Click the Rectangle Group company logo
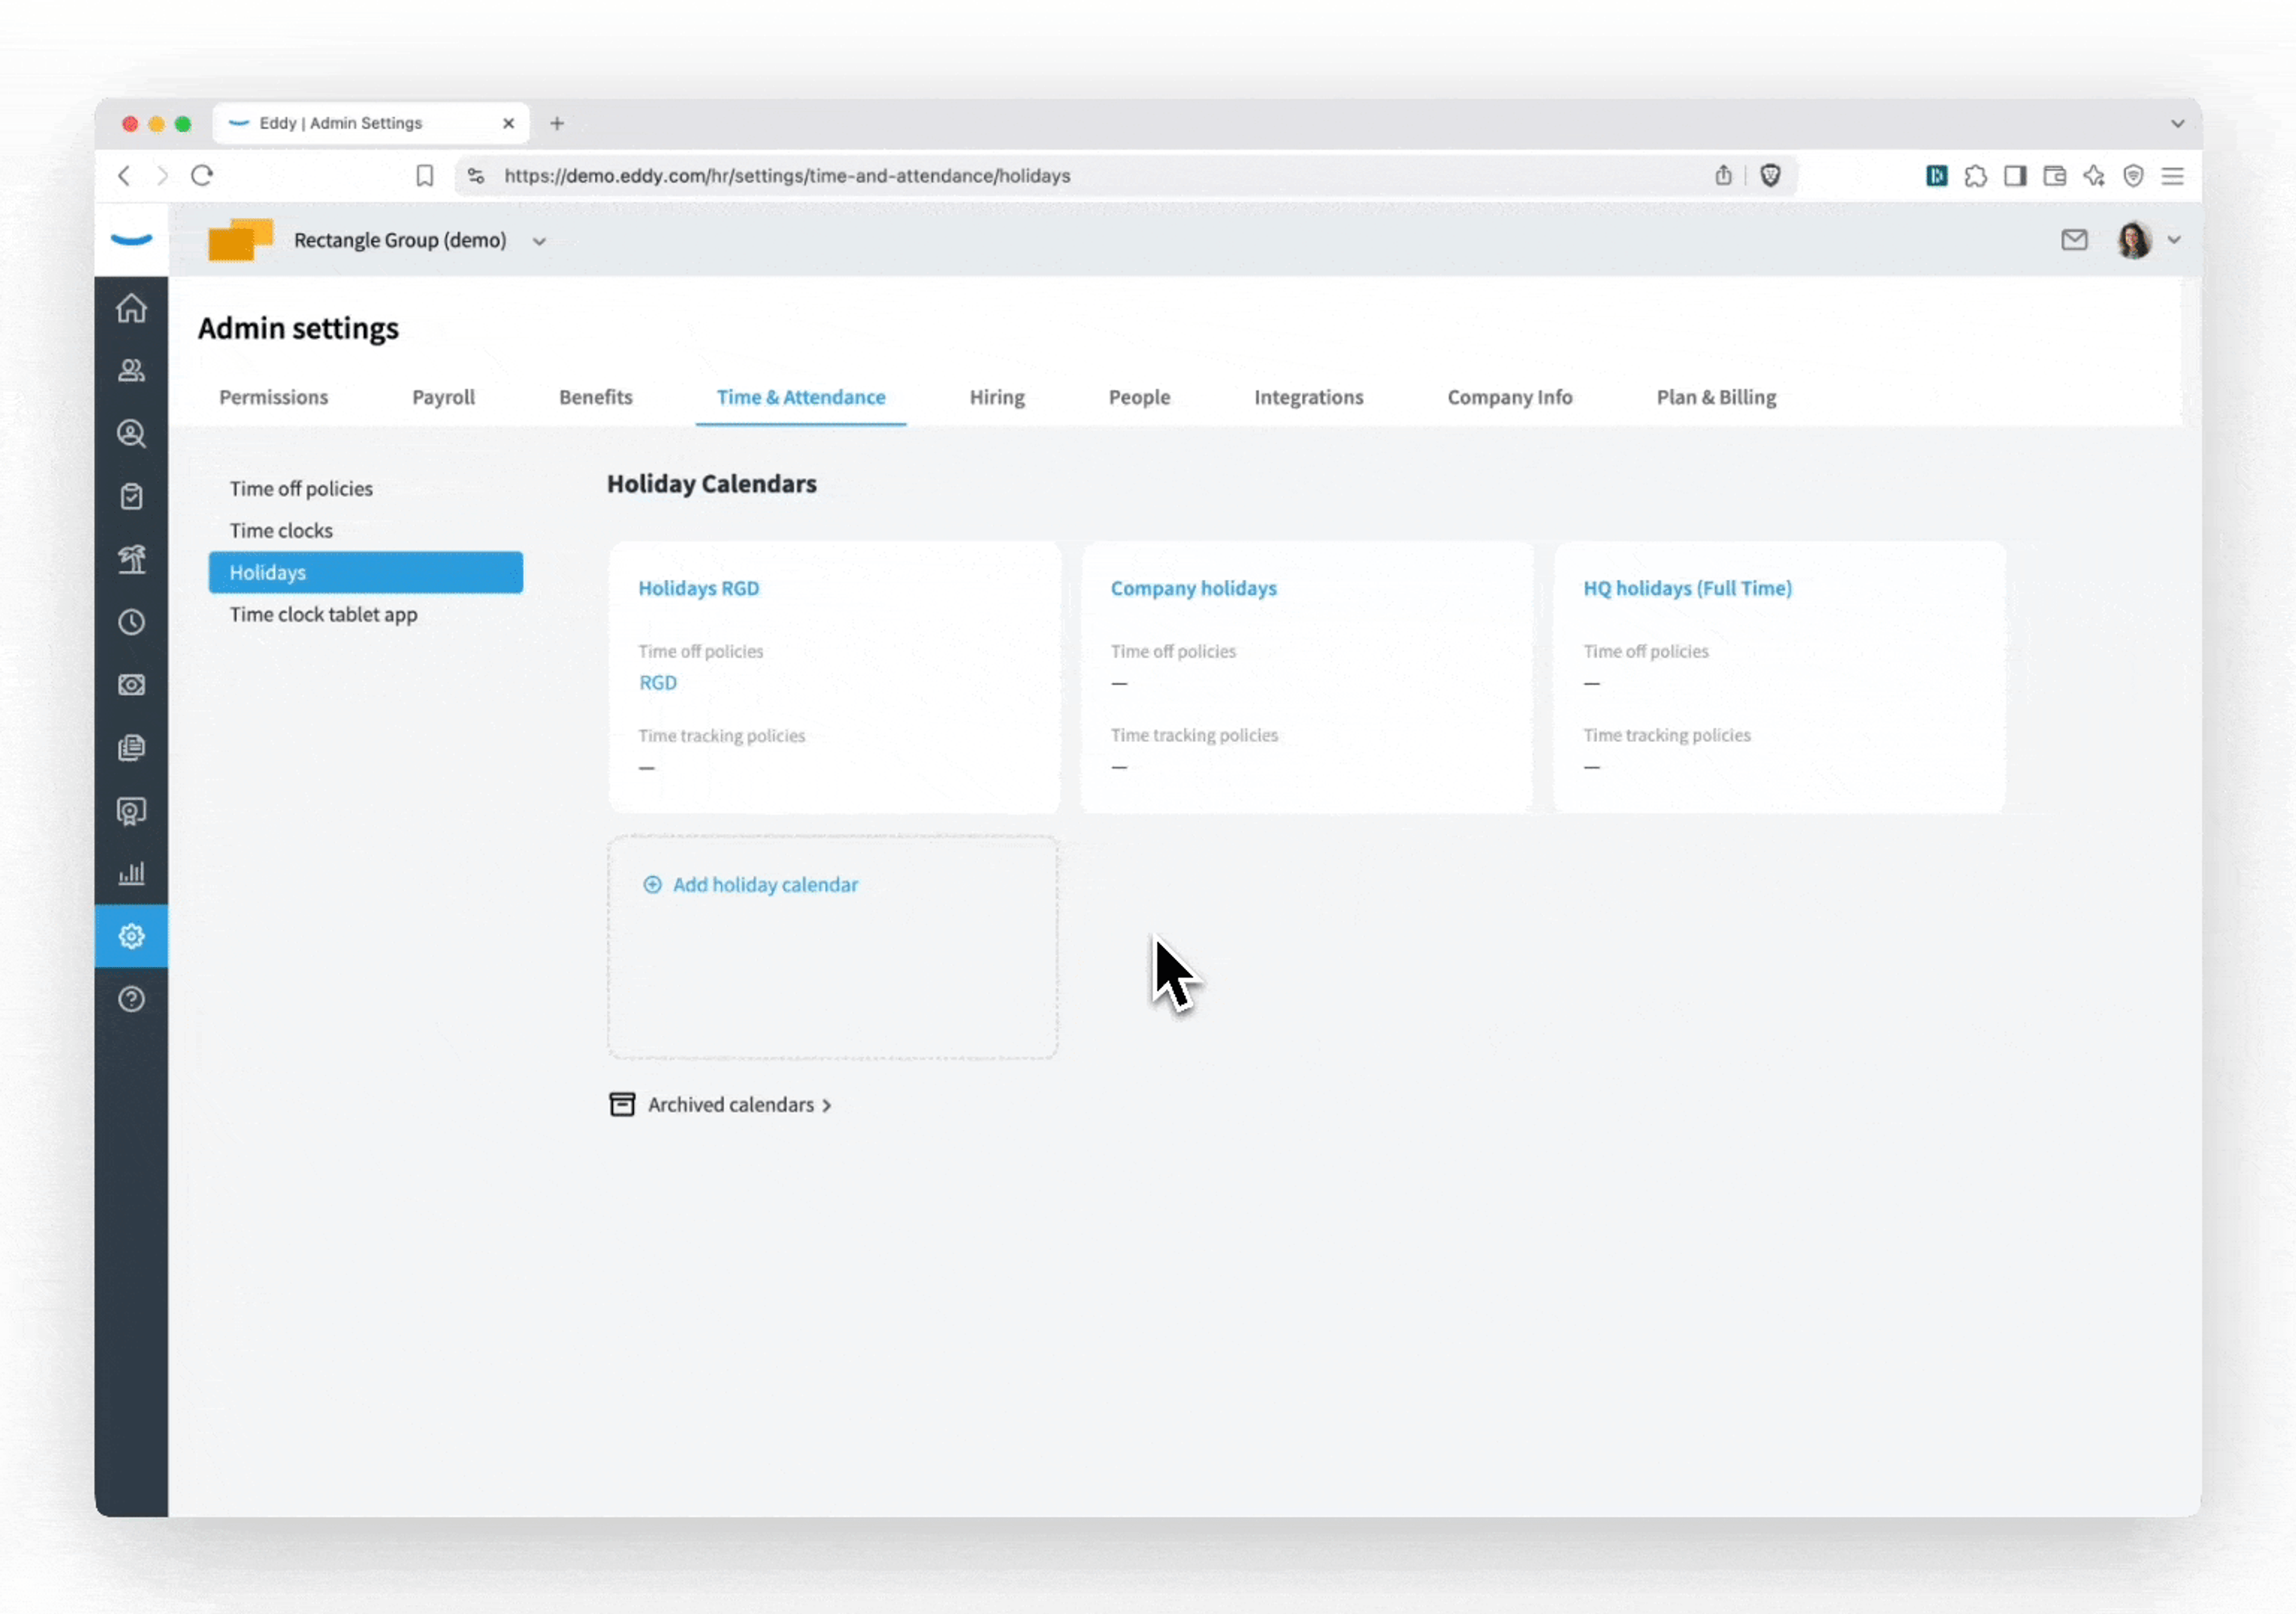The image size is (2296, 1614). pos(240,240)
